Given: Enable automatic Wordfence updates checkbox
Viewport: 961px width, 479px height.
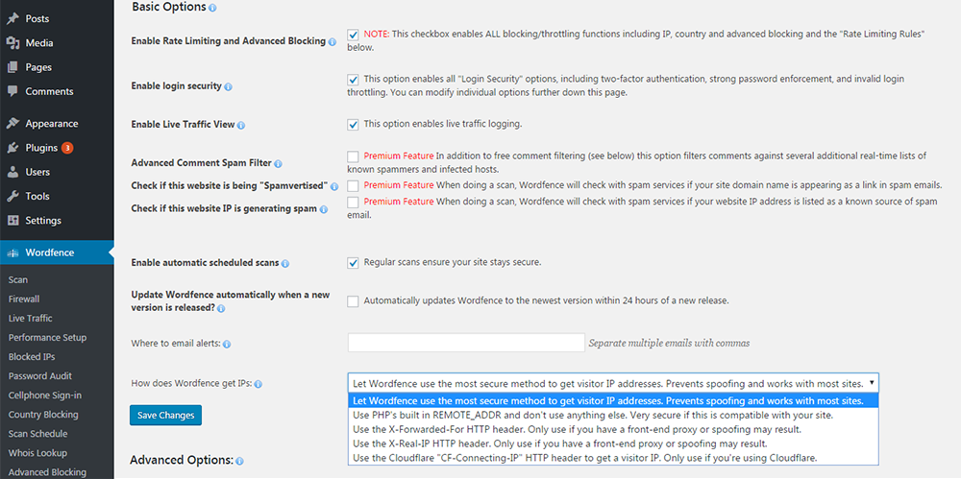Looking at the screenshot, I should pyautogui.click(x=353, y=301).
